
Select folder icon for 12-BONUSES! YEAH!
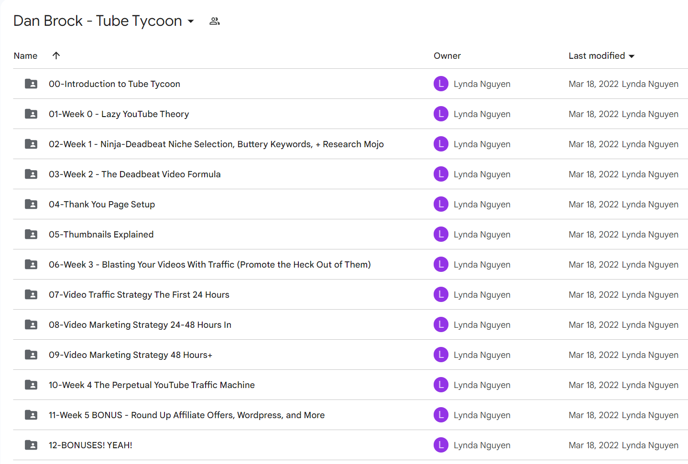31,445
